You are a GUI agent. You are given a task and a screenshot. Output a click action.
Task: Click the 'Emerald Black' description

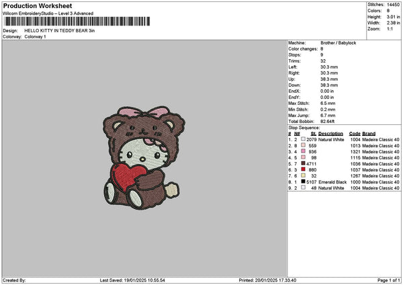tap(332, 182)
